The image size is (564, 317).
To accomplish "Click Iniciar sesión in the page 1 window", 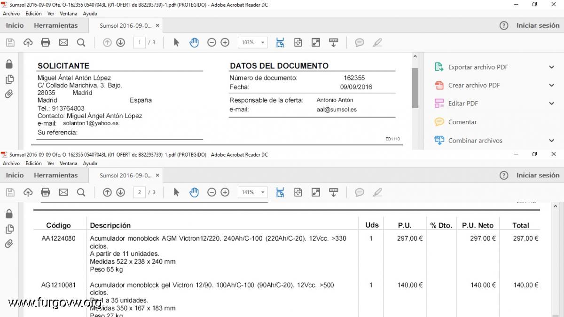I will (538, 25).
